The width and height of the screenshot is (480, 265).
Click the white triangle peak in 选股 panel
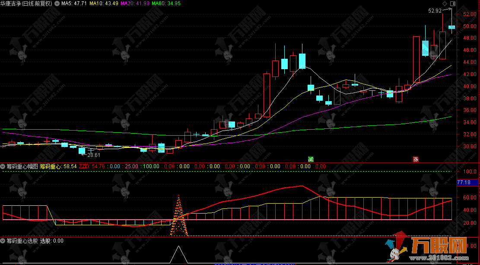point(178,254)
